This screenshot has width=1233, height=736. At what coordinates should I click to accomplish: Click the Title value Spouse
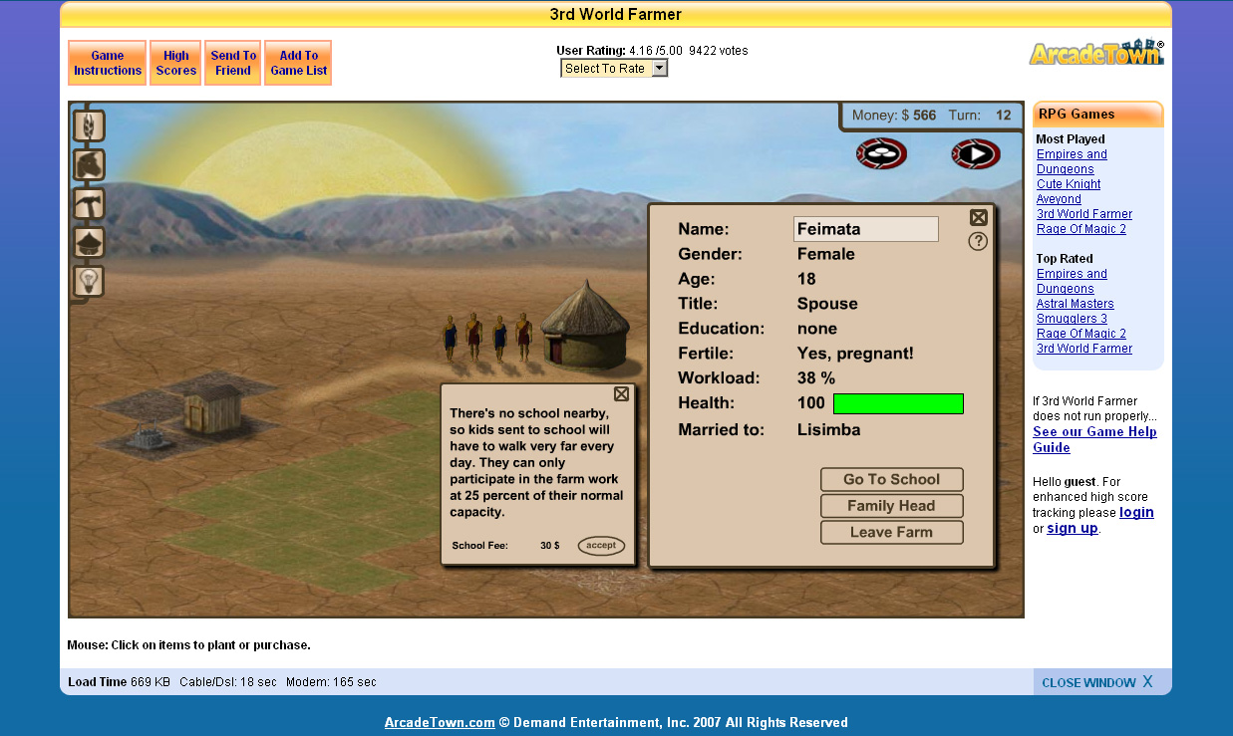tap(827, 304)
